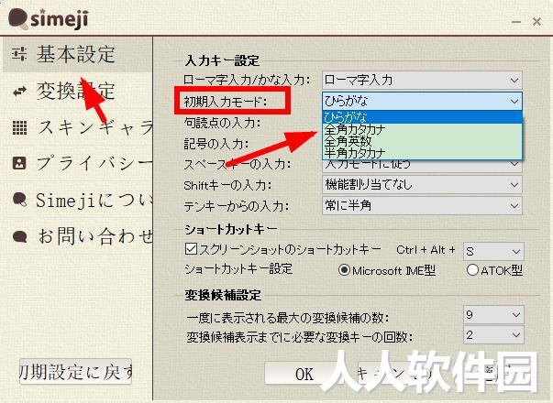The width and height of the screenshot is (553, 403).
Task: Open the スキンギャラリー section
Action: (78, 127)
